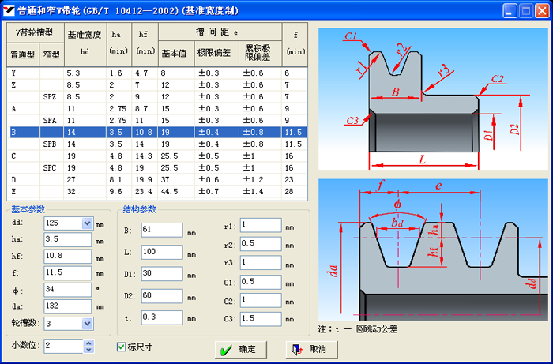This screenshot has height=364, width=553.
Task: Expand the 轮槽数 groove count dropdown
Action: click(x=87, y=323)
